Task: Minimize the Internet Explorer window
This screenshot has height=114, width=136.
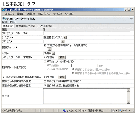Action: [x=126, y=10]
